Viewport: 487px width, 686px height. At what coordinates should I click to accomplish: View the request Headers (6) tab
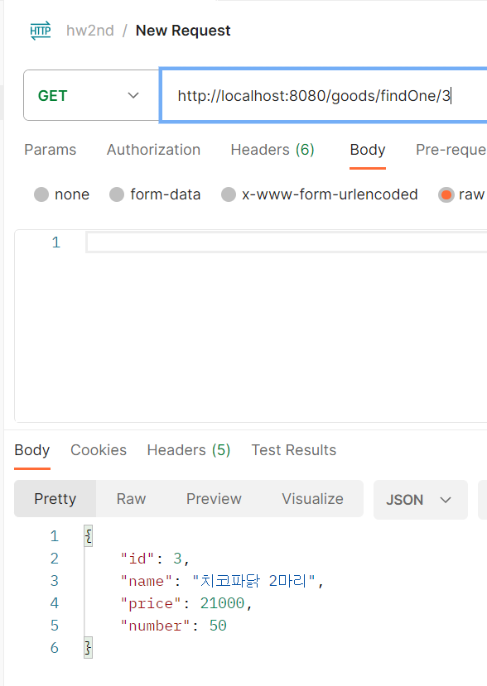click(x=272, y=150)
